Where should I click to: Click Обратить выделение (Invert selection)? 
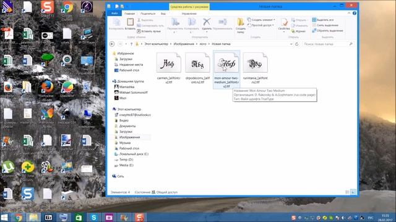[x=327, y=31]
